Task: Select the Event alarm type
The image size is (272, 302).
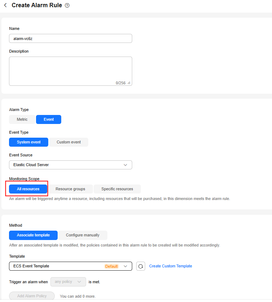Action: click(49, 119)
